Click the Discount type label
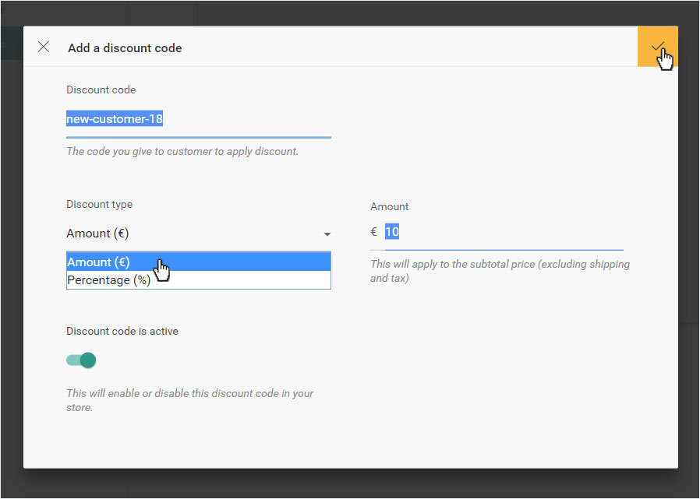The image size is (700, 499). 100,204
